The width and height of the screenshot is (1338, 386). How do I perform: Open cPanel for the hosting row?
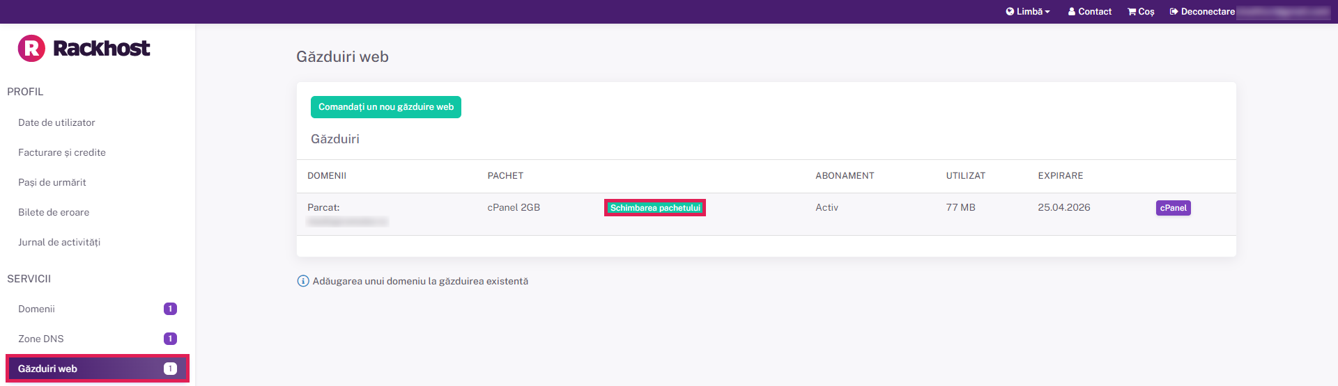pyautogui.click(x=1174, y=208)
